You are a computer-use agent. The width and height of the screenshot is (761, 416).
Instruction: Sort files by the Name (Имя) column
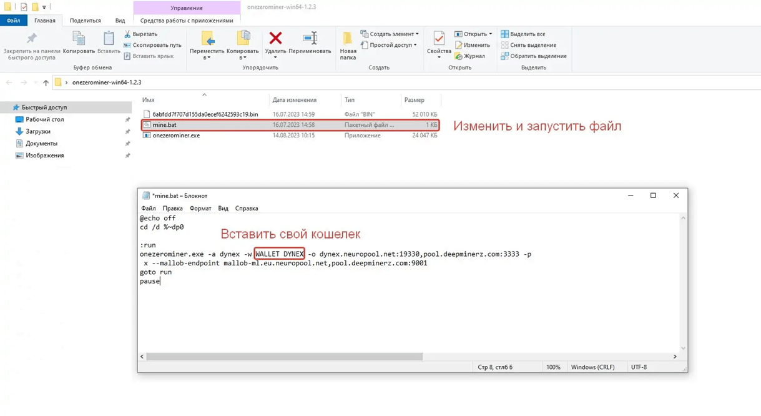(148, 100)
